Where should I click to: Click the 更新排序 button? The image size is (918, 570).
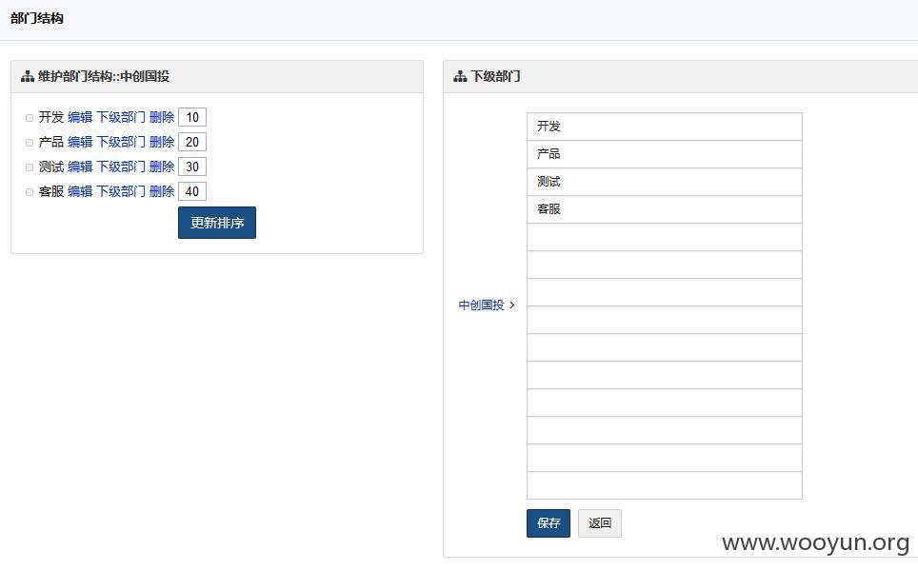216,223
